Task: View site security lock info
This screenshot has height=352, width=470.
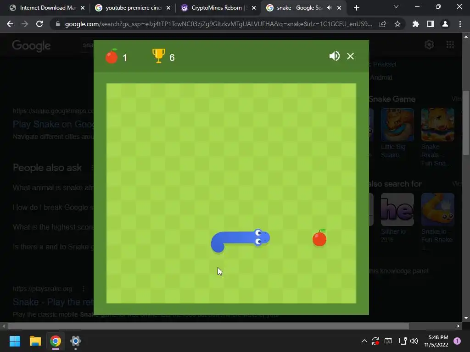Action: tap(58, 24)
